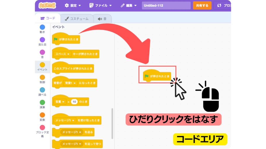Screen dimensions: 266x149
Task: Click the イベント palette heading text
Action: tap(58, 27)
